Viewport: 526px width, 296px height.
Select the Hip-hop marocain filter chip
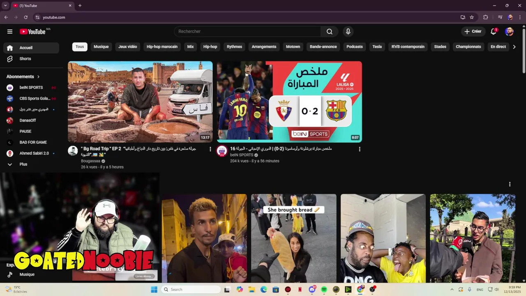click(162, 47)
